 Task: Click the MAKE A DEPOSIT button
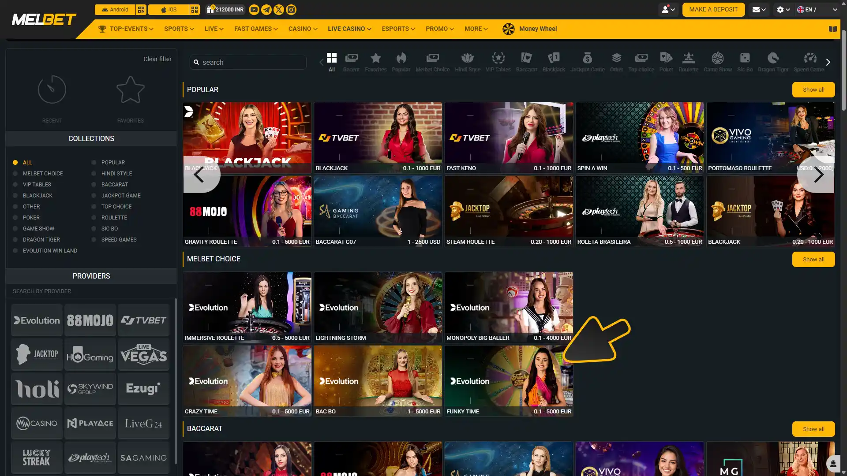pyautogui.click(x=713, y=10)
